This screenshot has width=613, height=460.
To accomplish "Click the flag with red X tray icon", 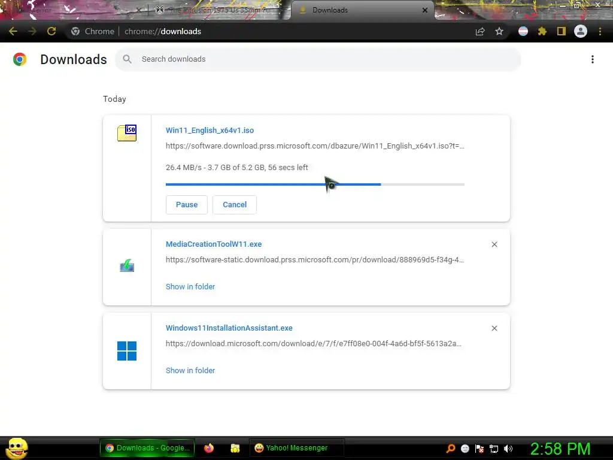I will (480, 449).
